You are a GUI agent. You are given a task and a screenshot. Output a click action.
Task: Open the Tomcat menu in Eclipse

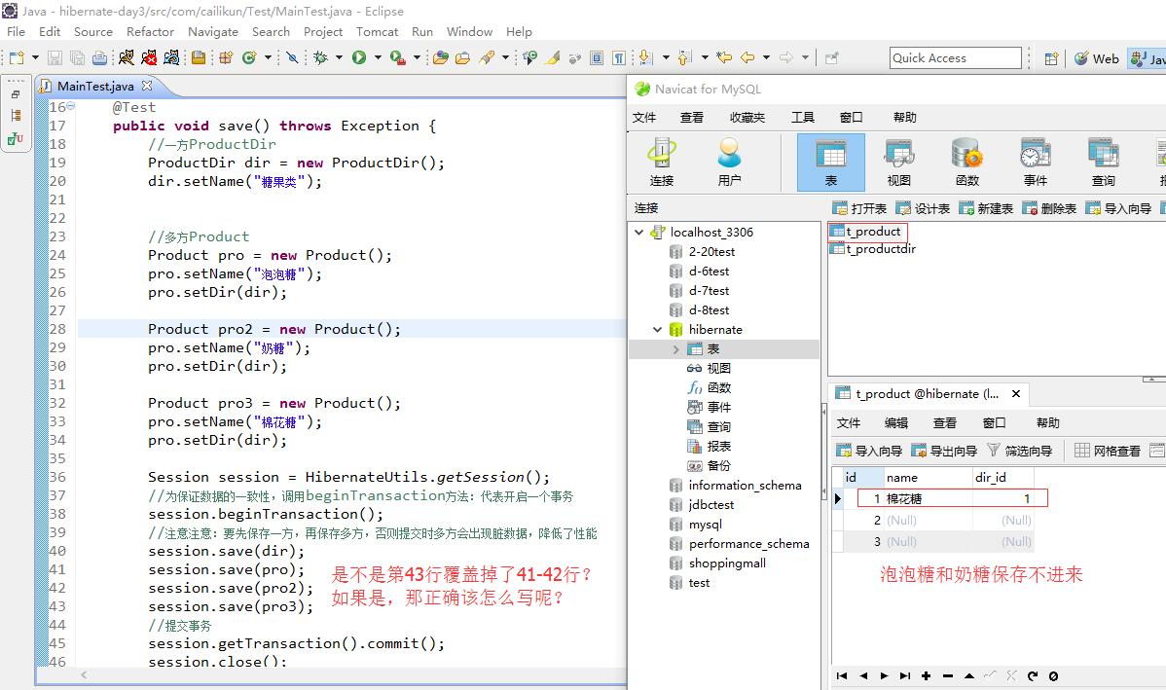coord(377,32)
